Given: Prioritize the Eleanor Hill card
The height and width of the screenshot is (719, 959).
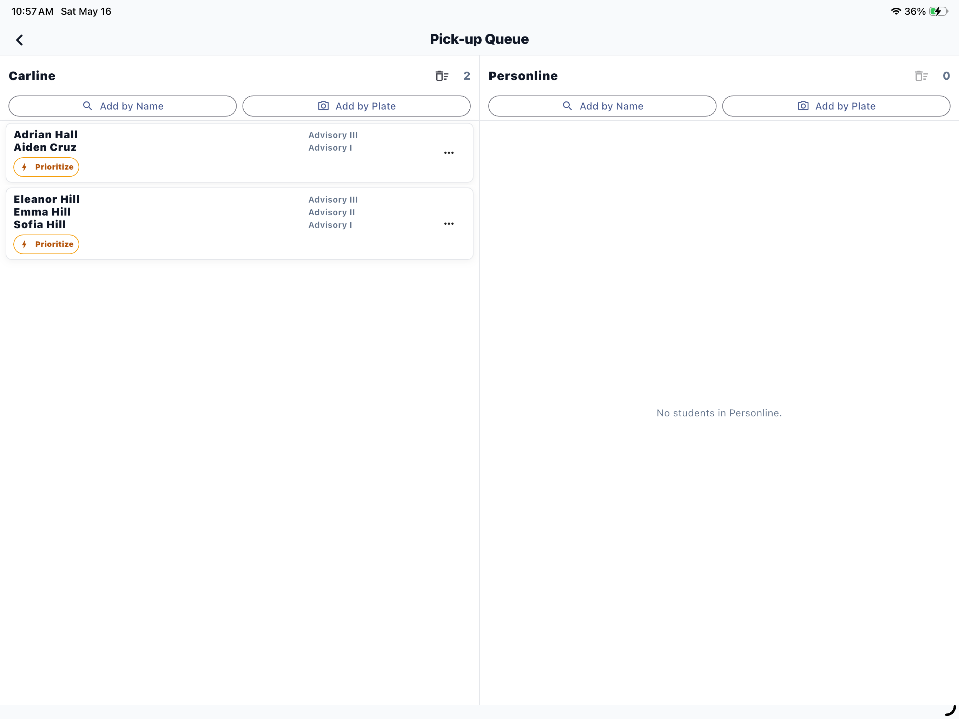Looking at the screenshot, I should click(x=46, y=244).
